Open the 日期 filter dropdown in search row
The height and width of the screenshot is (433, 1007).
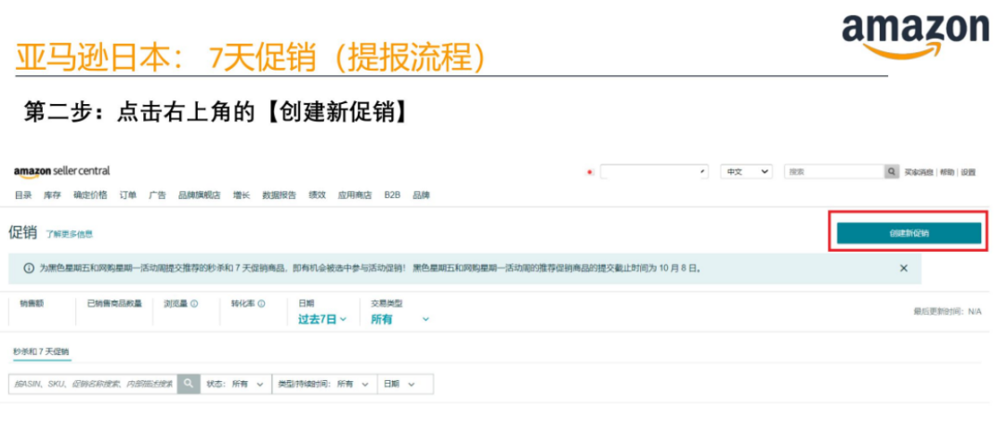[x=405, y=384]
